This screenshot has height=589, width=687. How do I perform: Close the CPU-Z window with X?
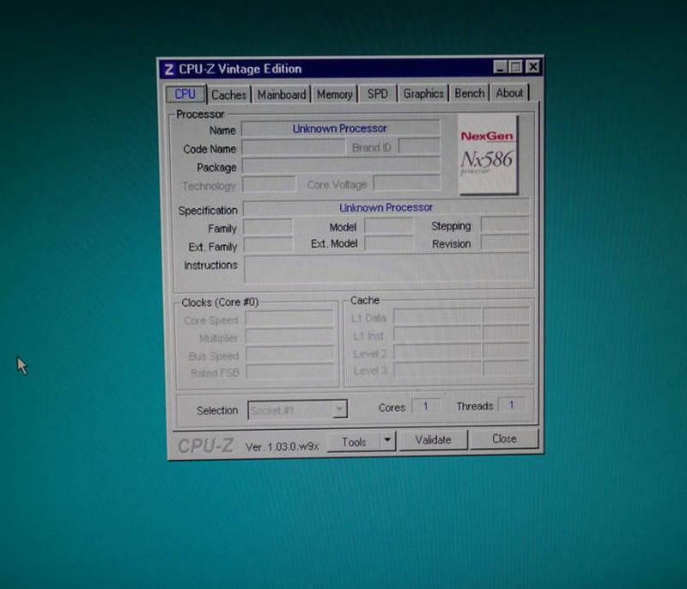532,67
